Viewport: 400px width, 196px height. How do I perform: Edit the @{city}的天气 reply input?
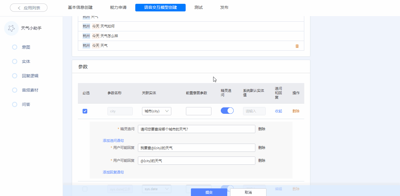pyautogui.click(x=196, y=161)
